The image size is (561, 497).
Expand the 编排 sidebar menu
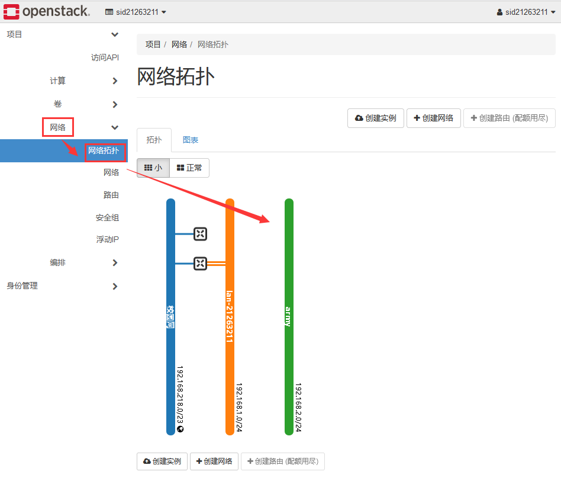click(83, 263)
